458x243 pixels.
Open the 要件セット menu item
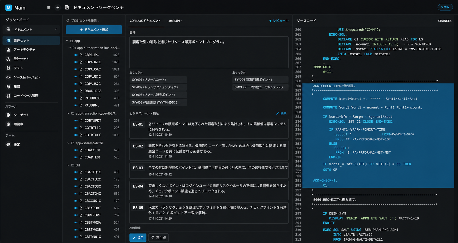(31, 40)
